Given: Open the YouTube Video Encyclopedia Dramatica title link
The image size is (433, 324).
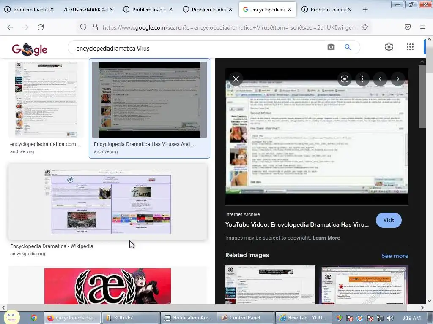Looking at the screenshot, I should (297, 224).
